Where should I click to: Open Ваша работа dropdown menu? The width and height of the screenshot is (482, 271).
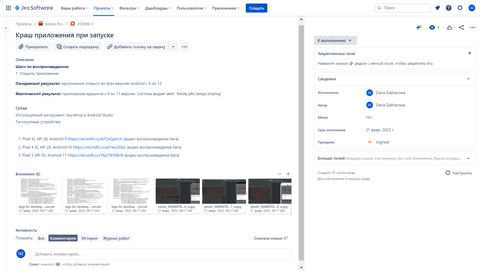[x=75, y=8]
